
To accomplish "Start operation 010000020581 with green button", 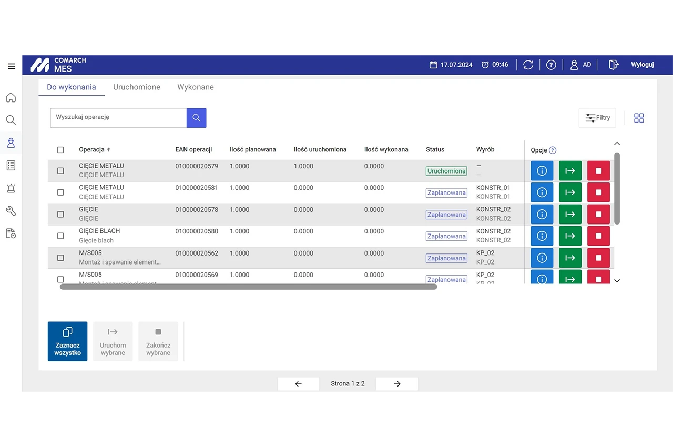I will [x=570, y=192].
